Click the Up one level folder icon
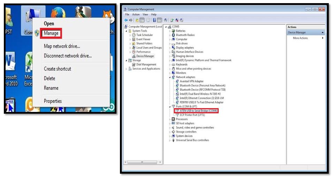This screenshot has height=181, width=334. (x=137, y=20)
